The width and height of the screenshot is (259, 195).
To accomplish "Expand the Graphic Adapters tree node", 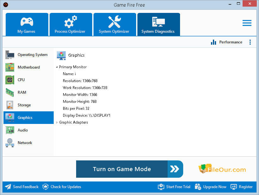I will click(57, 122).
